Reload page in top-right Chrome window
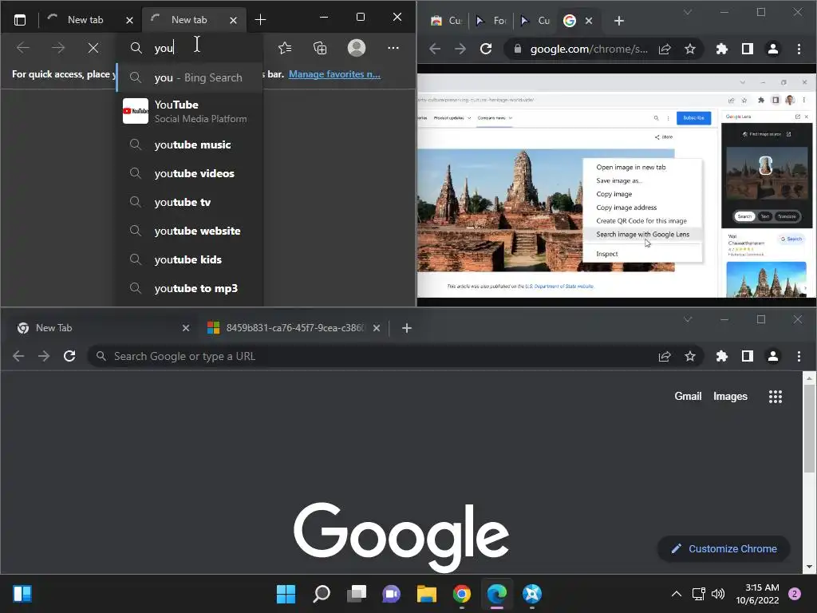 [x=486, y=49]
